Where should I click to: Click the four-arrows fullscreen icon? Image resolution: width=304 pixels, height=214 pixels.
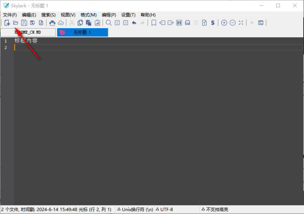tap(241, 23)
